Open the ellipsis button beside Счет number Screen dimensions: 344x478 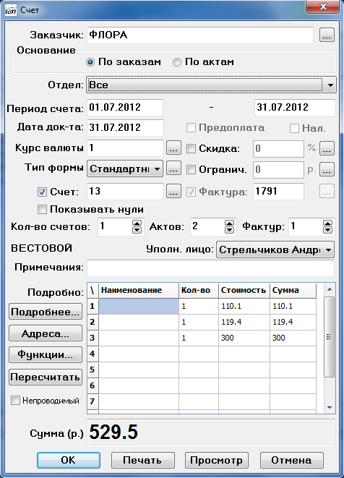(x=173, y=191)
